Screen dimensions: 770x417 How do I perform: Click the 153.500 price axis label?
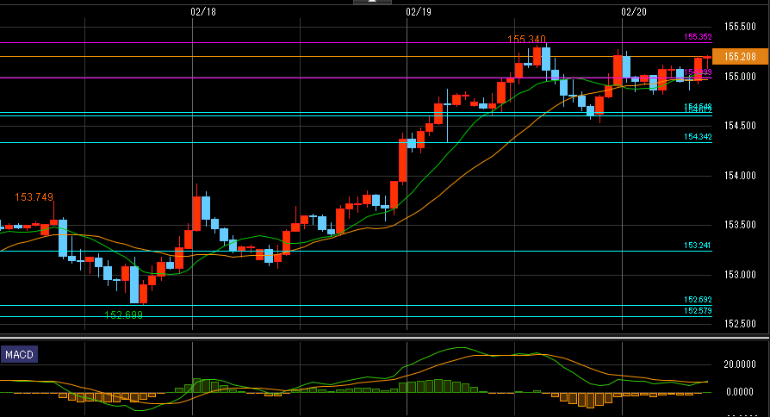(740, 225)
